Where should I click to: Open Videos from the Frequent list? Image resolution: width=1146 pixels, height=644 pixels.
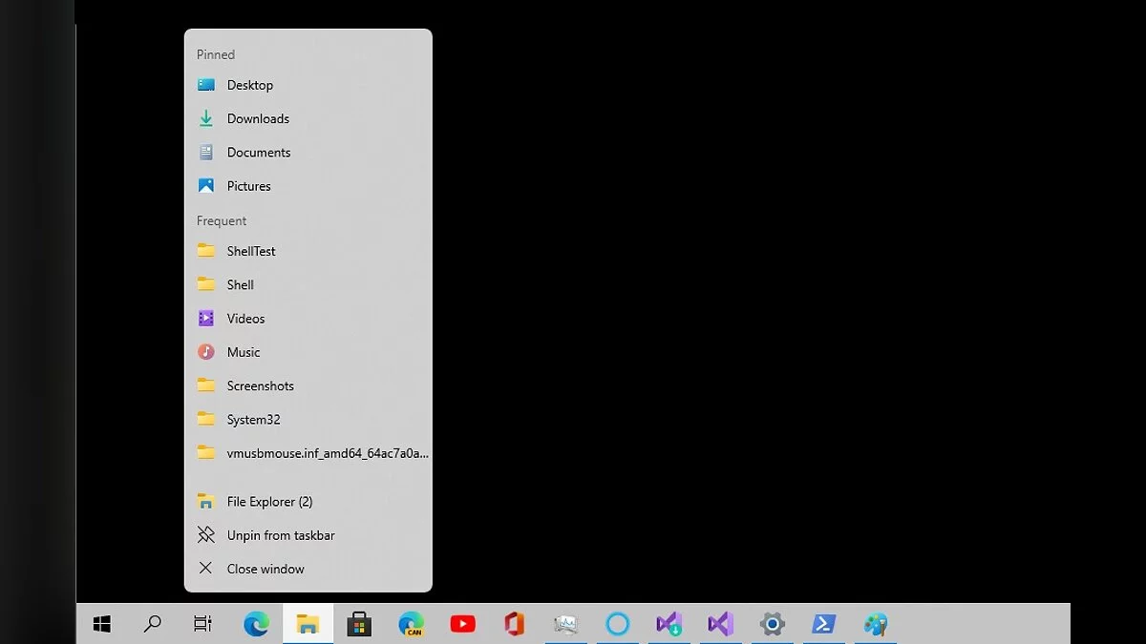[x=308, y=319]
